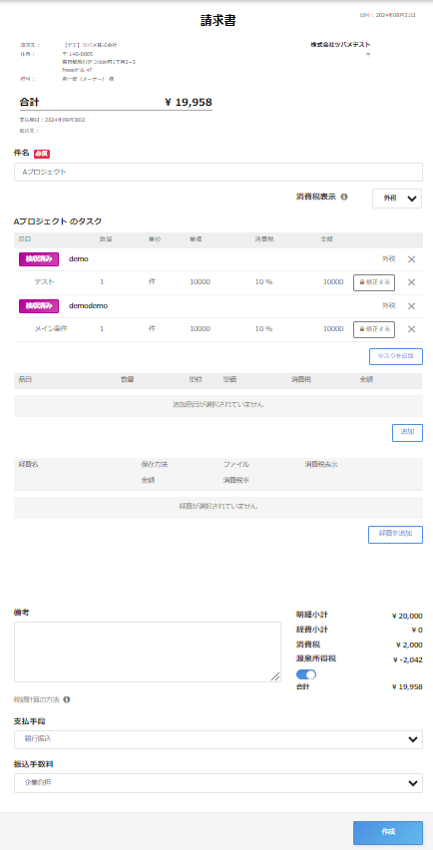
Task: Remove the demo task group with X
Action: click(x=411, y=259)
